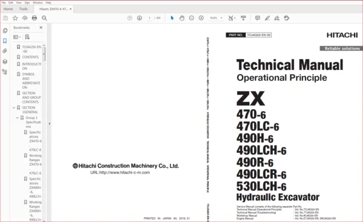Viewport: 363px width, 222px height.
Task: Print the document using printer icon
Action: pyautogui.click(x=34, y=18)
